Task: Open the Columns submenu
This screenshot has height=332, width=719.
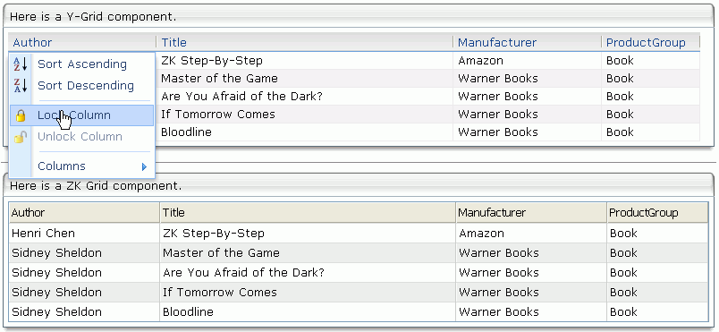Action: click(82, 166)
